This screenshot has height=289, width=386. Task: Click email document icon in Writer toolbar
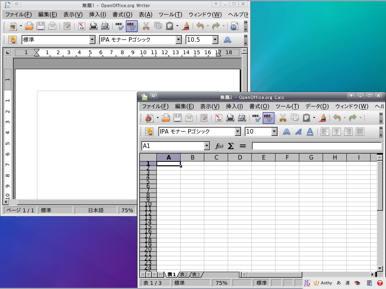pos(52,26)
